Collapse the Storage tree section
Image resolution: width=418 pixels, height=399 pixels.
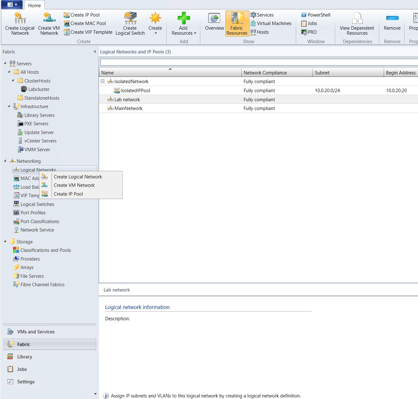point(5,241)
